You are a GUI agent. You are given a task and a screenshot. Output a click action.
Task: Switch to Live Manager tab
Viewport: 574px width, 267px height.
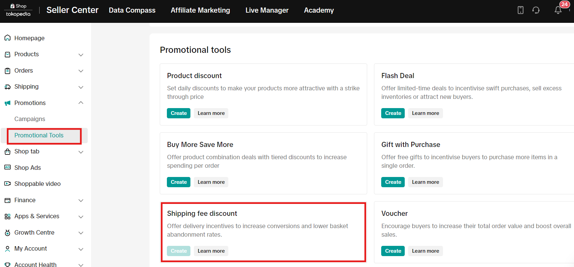coord(267,10)
